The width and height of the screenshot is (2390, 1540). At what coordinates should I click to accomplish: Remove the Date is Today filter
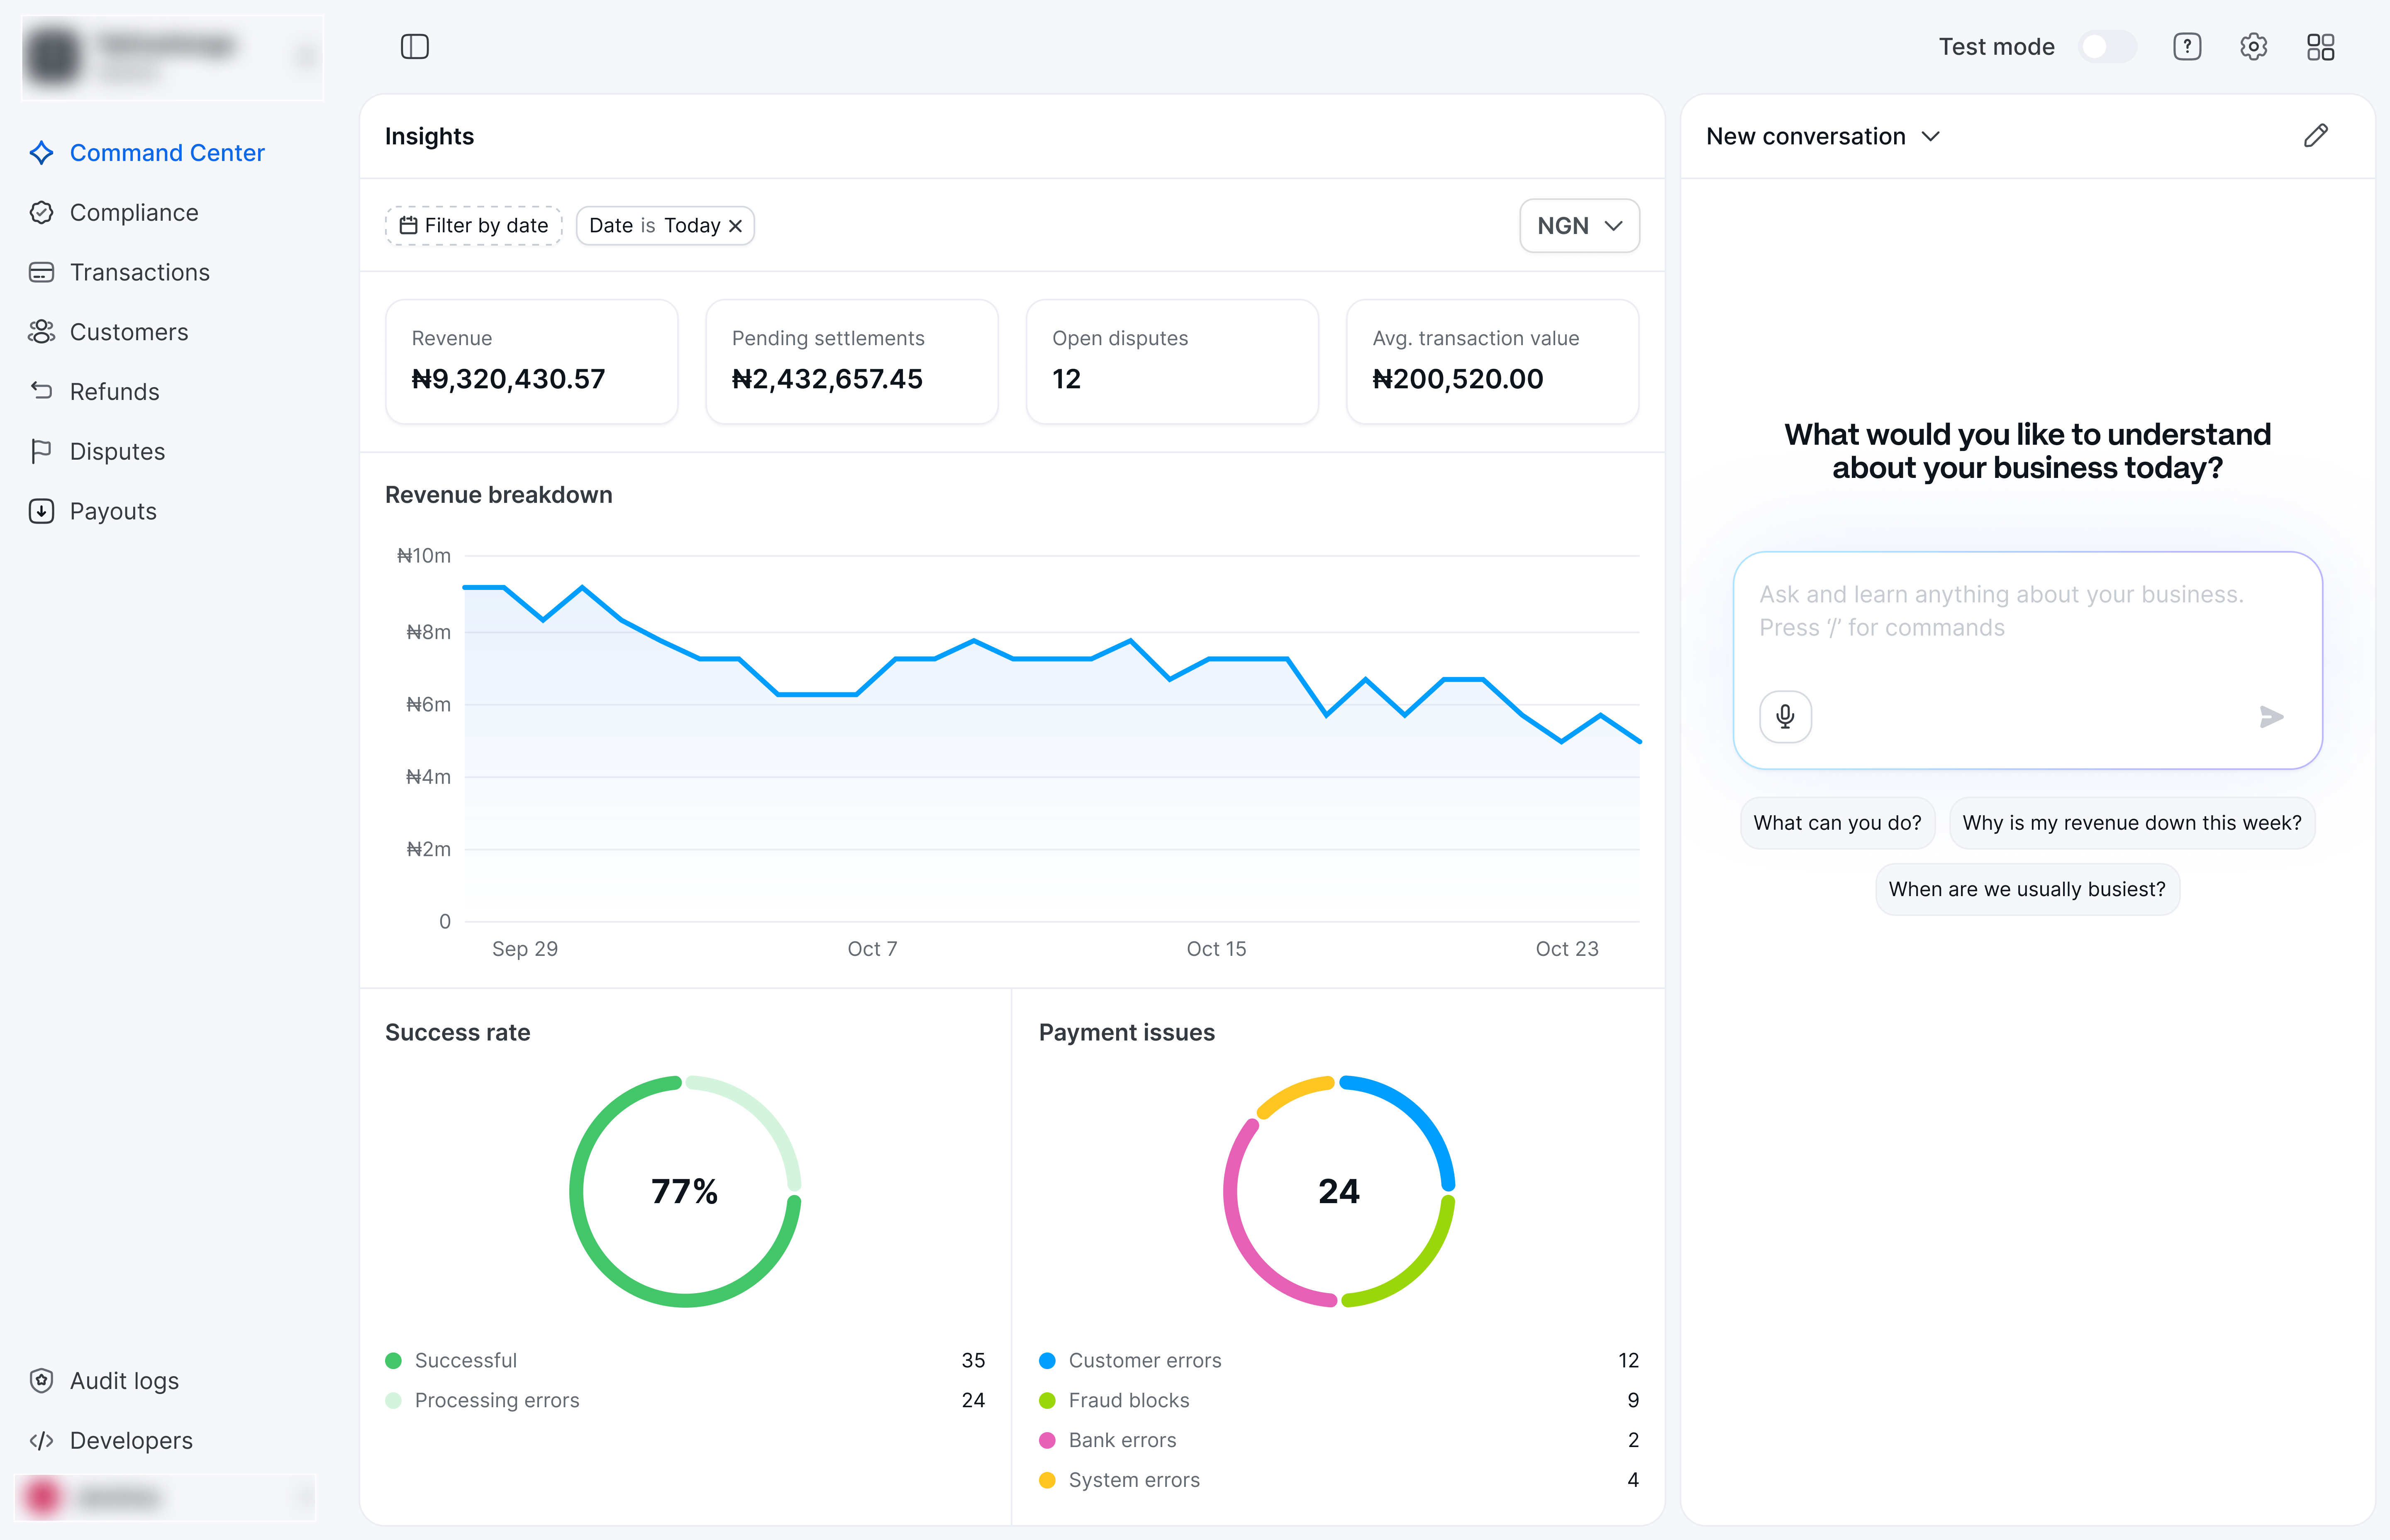click(x=735, y=226)
